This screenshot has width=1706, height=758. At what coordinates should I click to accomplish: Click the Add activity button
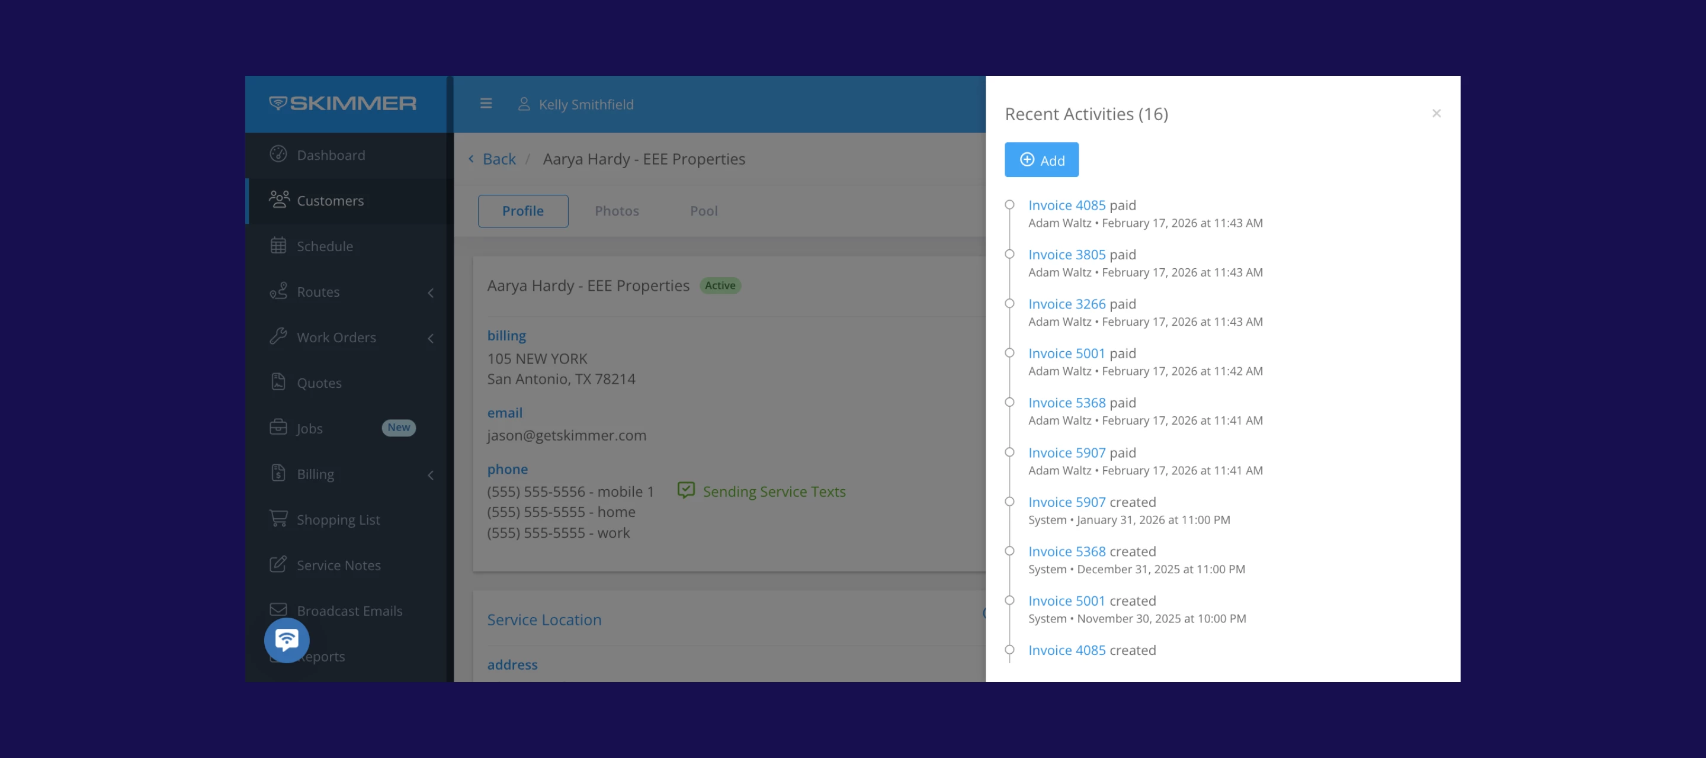click(1041, 159)
